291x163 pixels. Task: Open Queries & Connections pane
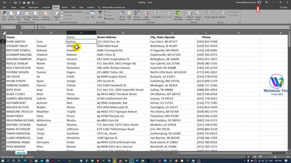tap(72, 12)
